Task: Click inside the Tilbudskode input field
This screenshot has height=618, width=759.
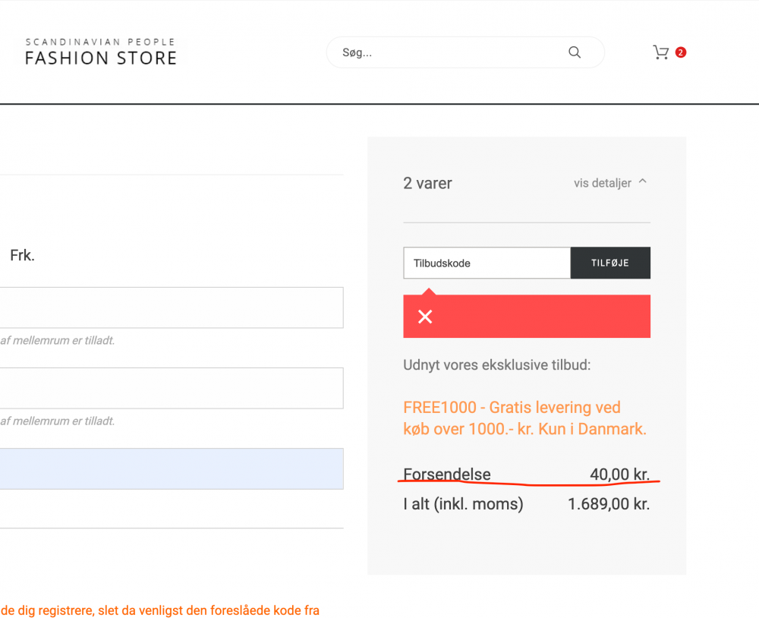Action: click(x=486, y=263)
